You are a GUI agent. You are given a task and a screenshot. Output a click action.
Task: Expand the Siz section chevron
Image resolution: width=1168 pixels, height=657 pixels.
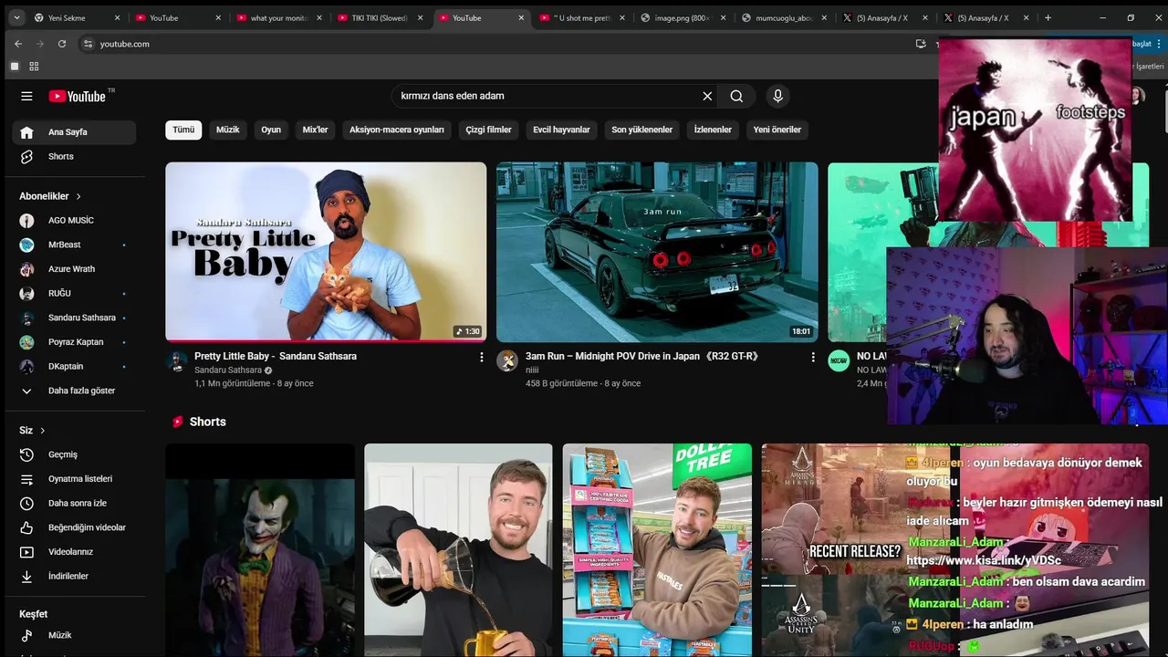click(x=42, y=431)
